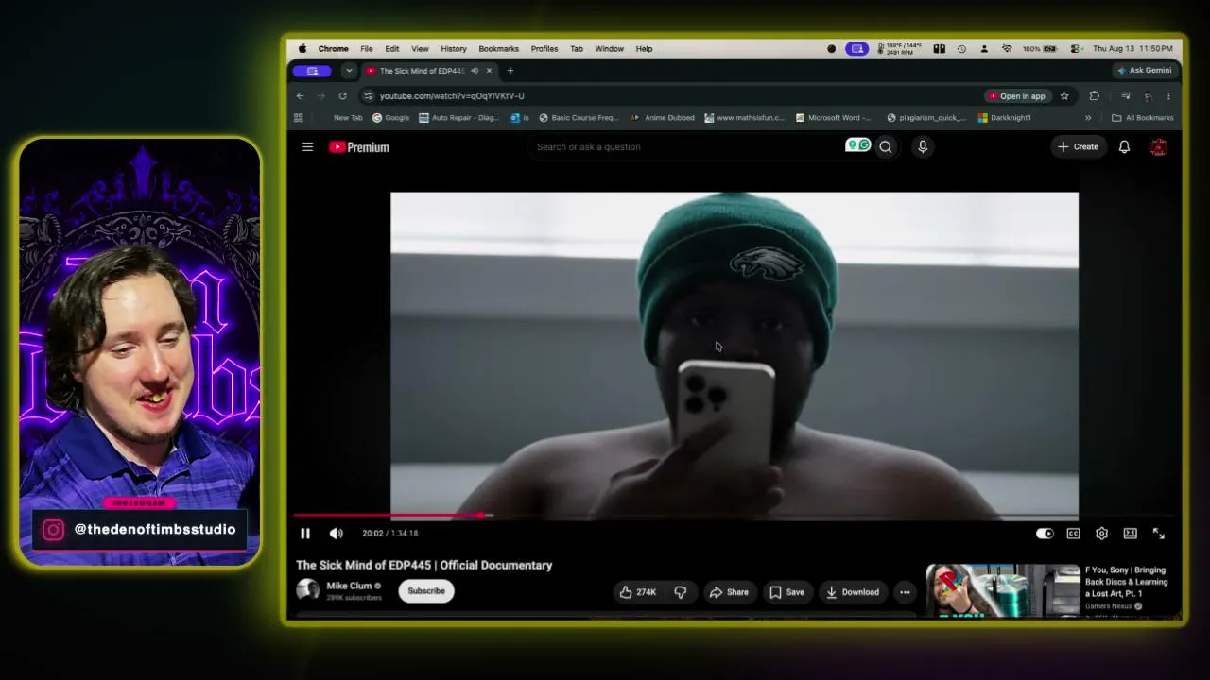The width and height of the screenshot is (1210, 680).
Task: Open the Anime Dubbed bookmark
Action: coord(663,118)
